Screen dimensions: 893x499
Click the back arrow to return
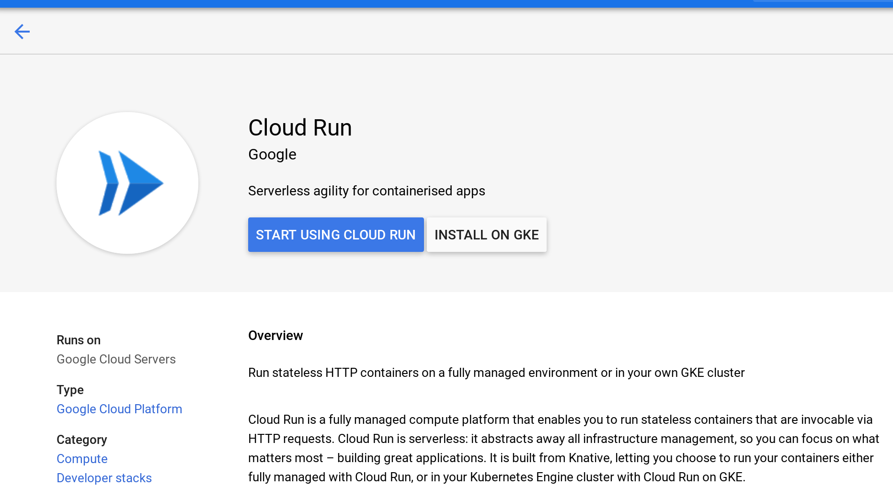pyautogui.click(x=22, y=31)
